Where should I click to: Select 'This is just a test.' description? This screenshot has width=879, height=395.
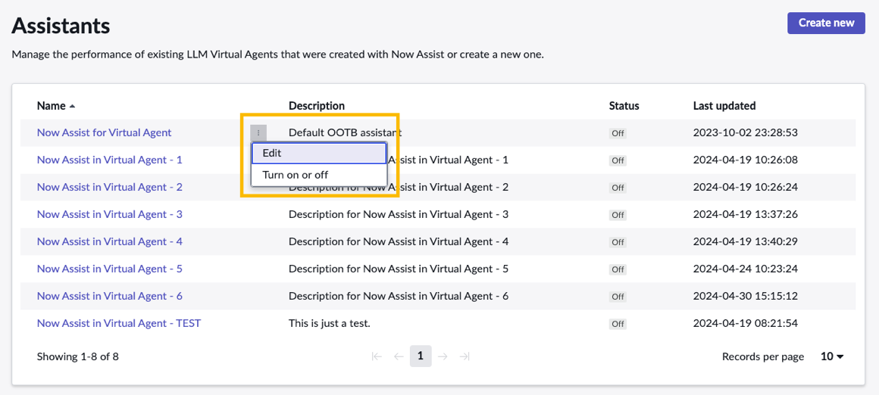point(329,323)
